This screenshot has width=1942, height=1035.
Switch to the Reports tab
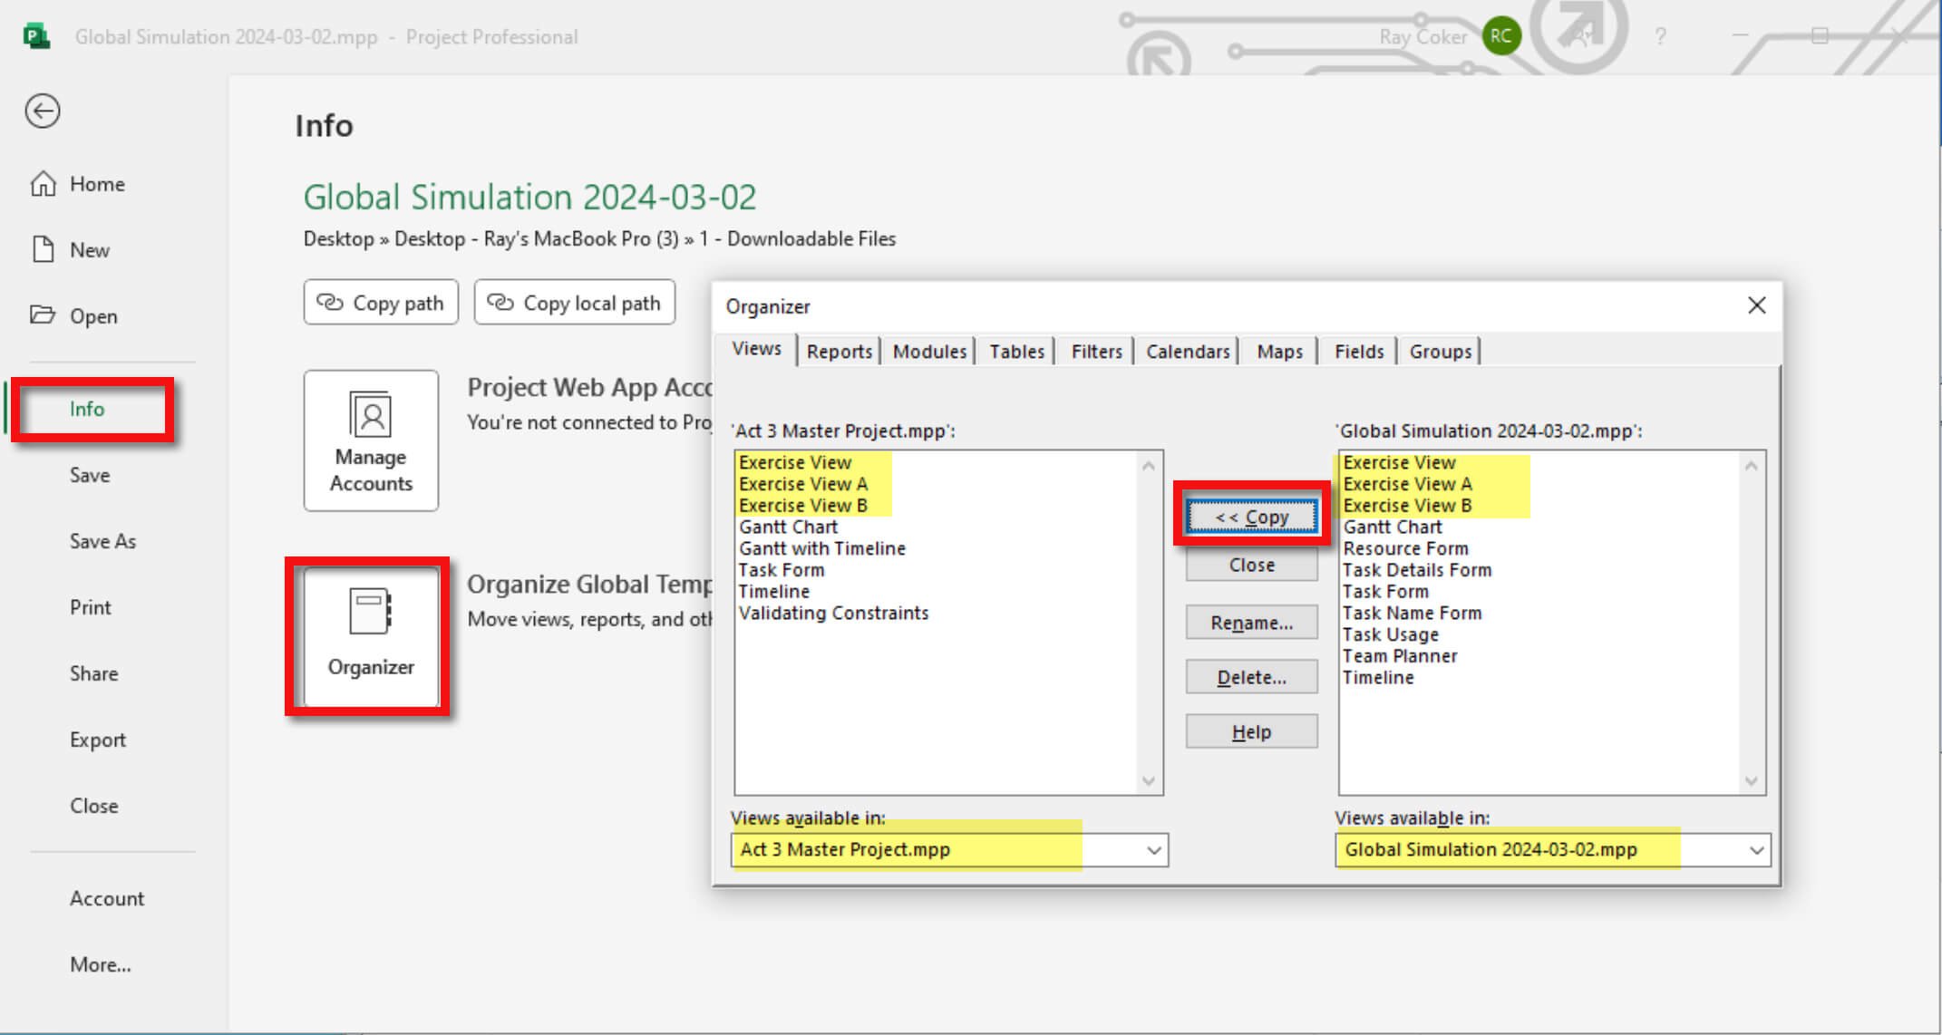click(840, 352)
